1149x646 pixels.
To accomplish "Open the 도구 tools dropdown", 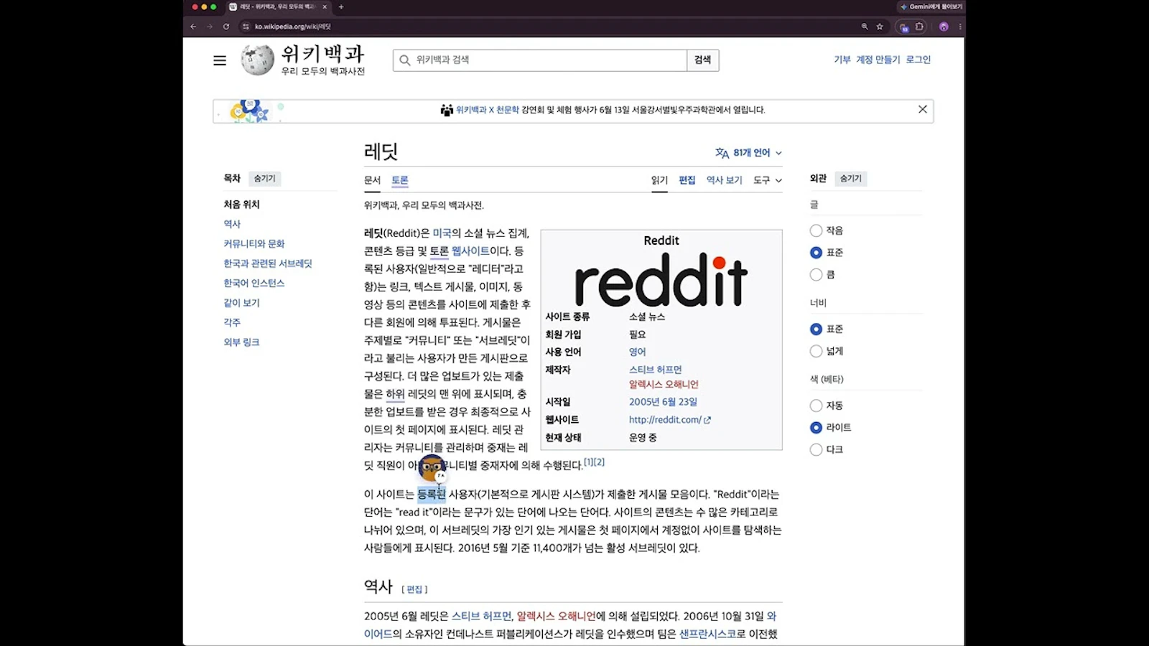I will [767, 180].
